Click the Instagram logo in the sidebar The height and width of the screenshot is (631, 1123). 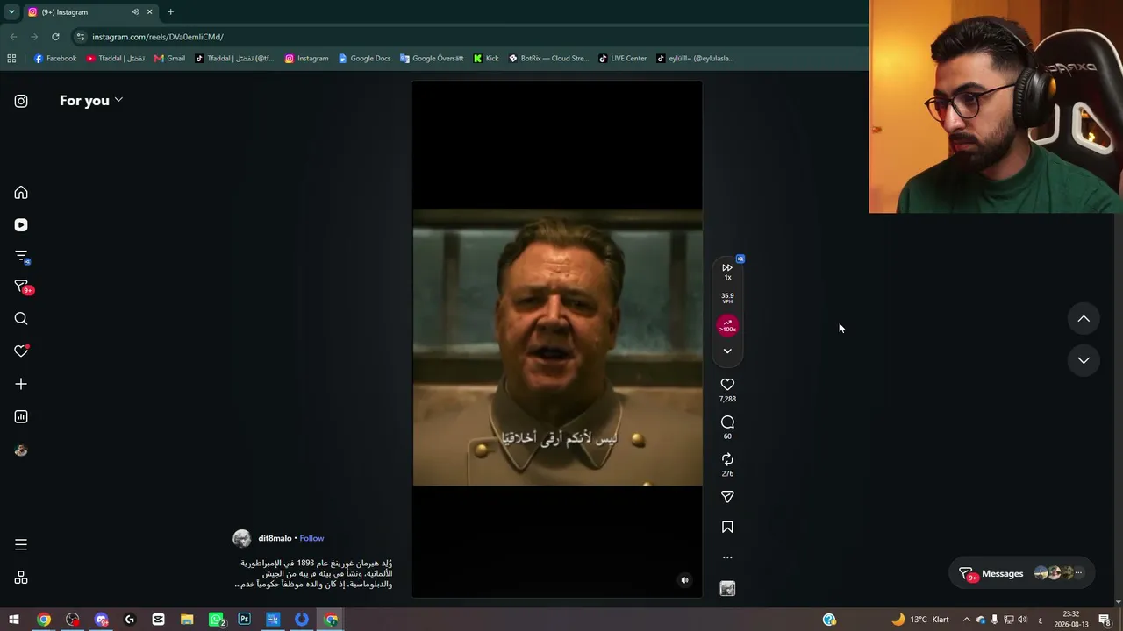pos(21,101)
